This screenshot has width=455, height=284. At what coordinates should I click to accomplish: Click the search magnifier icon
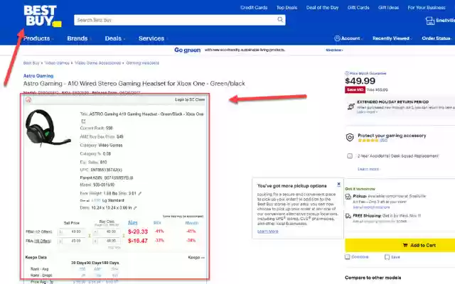tap(280, 20)
